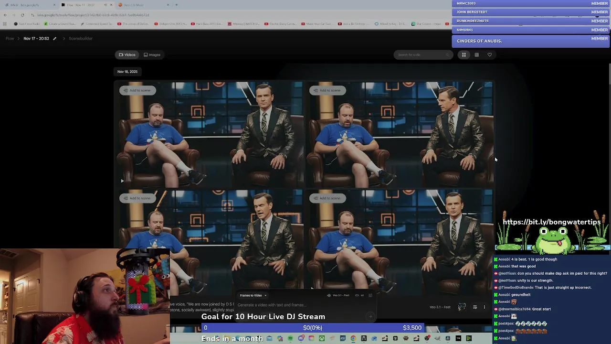Edit project name with pencil icon
The height and width of the screenshot is (344, 611).
(54, 38)
